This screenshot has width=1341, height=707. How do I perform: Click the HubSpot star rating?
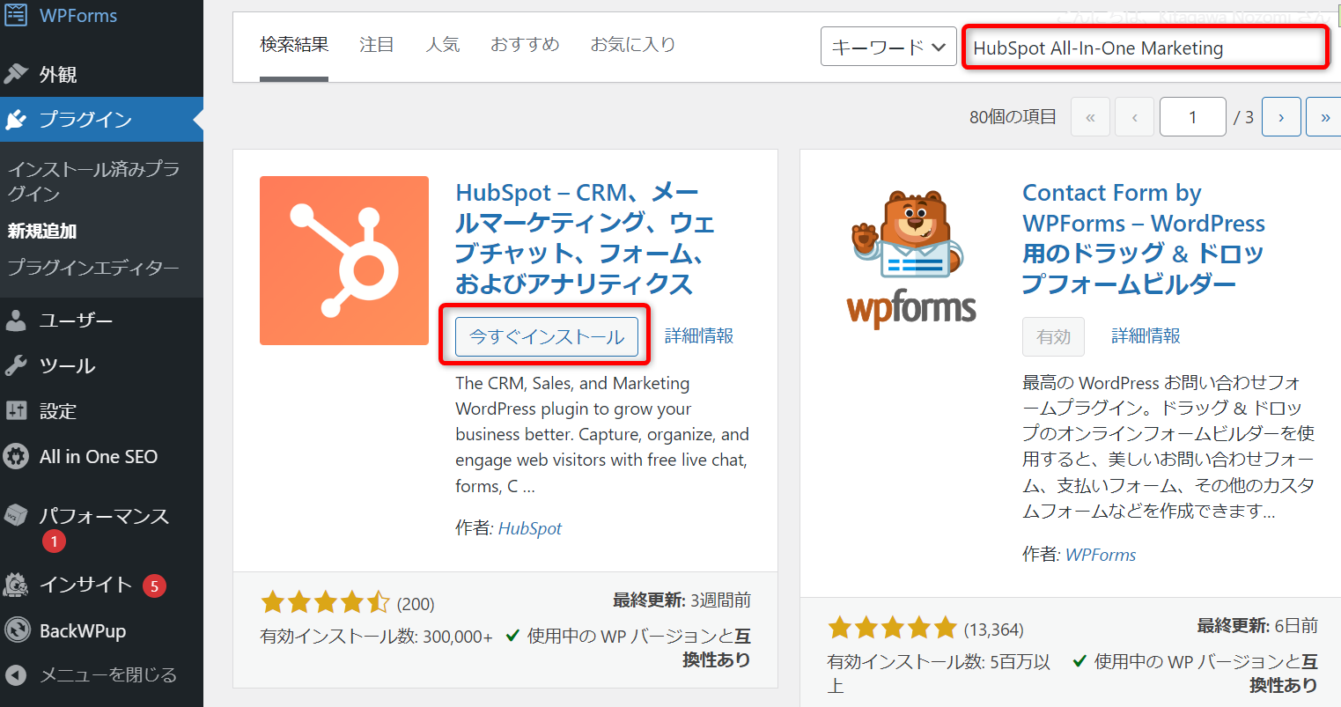pyautogui.click(x=326, y=603)
